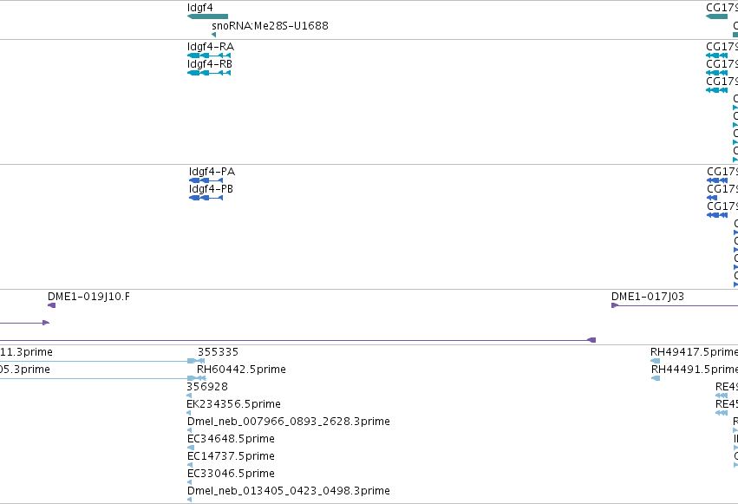Image resolution: width=738 pixels, height=504 pixels.
Task: Select the EC34648.5prime EST label
Action: coord(231,439)
